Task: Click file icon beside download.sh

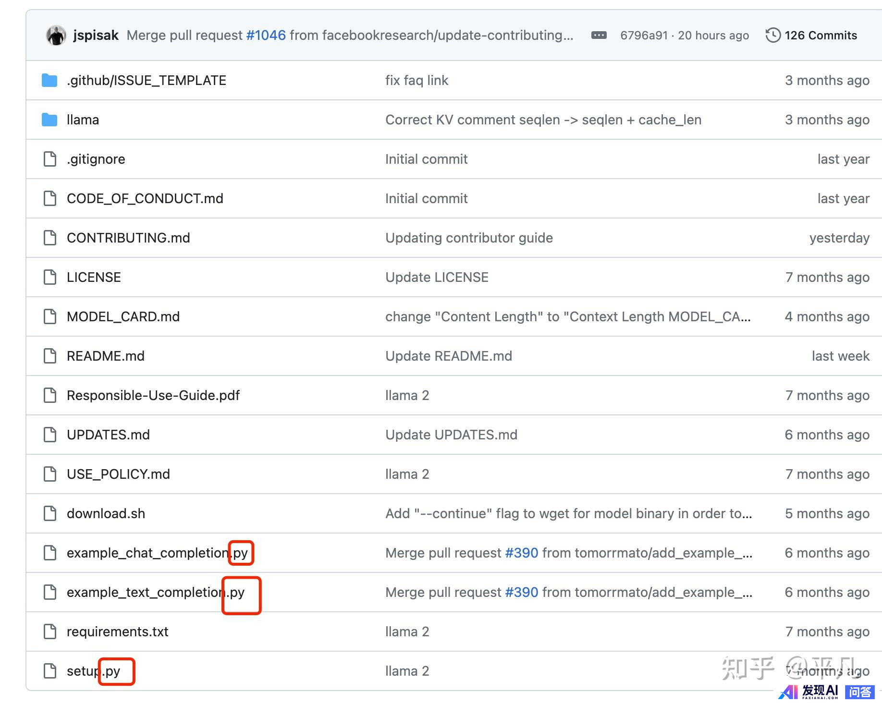Action: [x=50, y=513]
